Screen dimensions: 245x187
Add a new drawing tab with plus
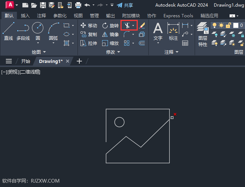(x=79, y=61)
